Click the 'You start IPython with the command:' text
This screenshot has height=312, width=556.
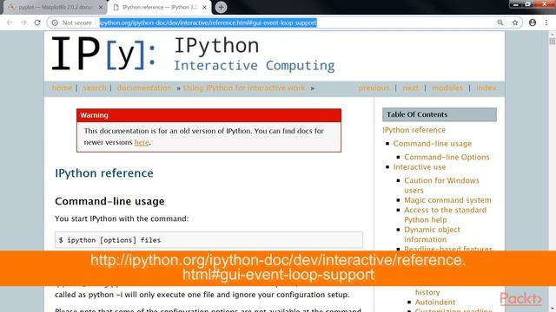[122, 218]
